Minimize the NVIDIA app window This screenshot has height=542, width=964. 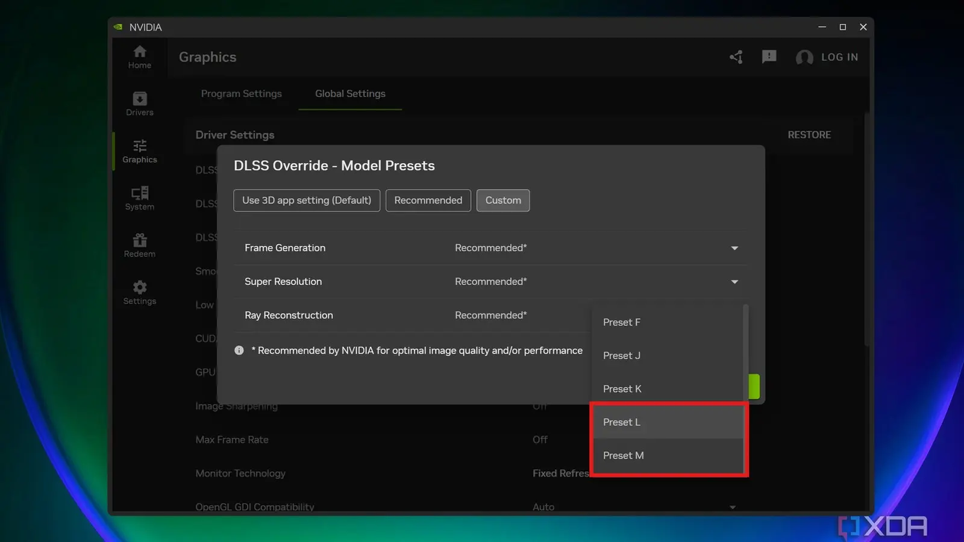pyautogui.click(x=822, y=27)
